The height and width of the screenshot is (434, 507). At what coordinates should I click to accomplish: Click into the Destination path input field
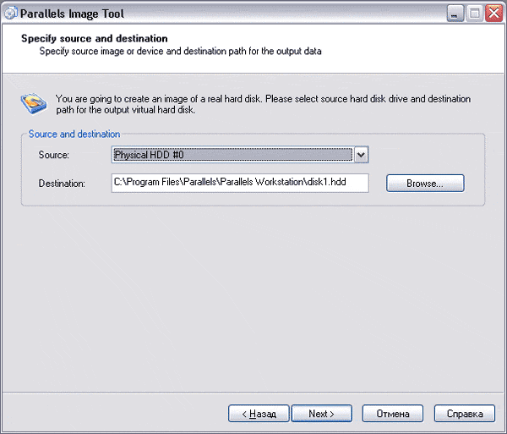point(240,183)
